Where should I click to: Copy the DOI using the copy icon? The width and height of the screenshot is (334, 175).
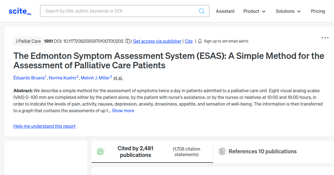point(127,41)
